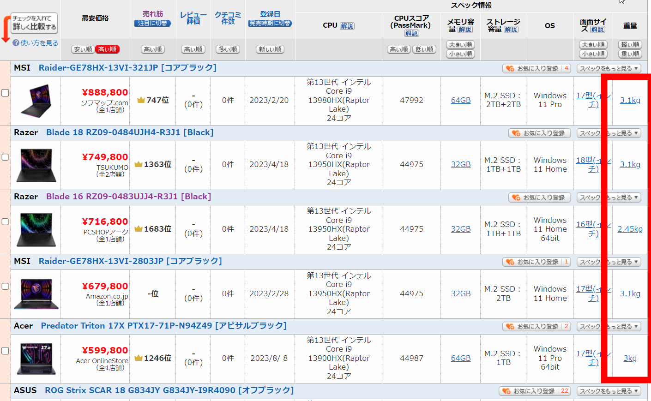Switch 売れ筋 column with 注目に切替
651x401 pixels.
coord(152,23)
